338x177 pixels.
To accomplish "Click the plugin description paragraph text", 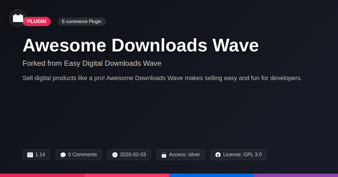I will (x=162, y=78).
